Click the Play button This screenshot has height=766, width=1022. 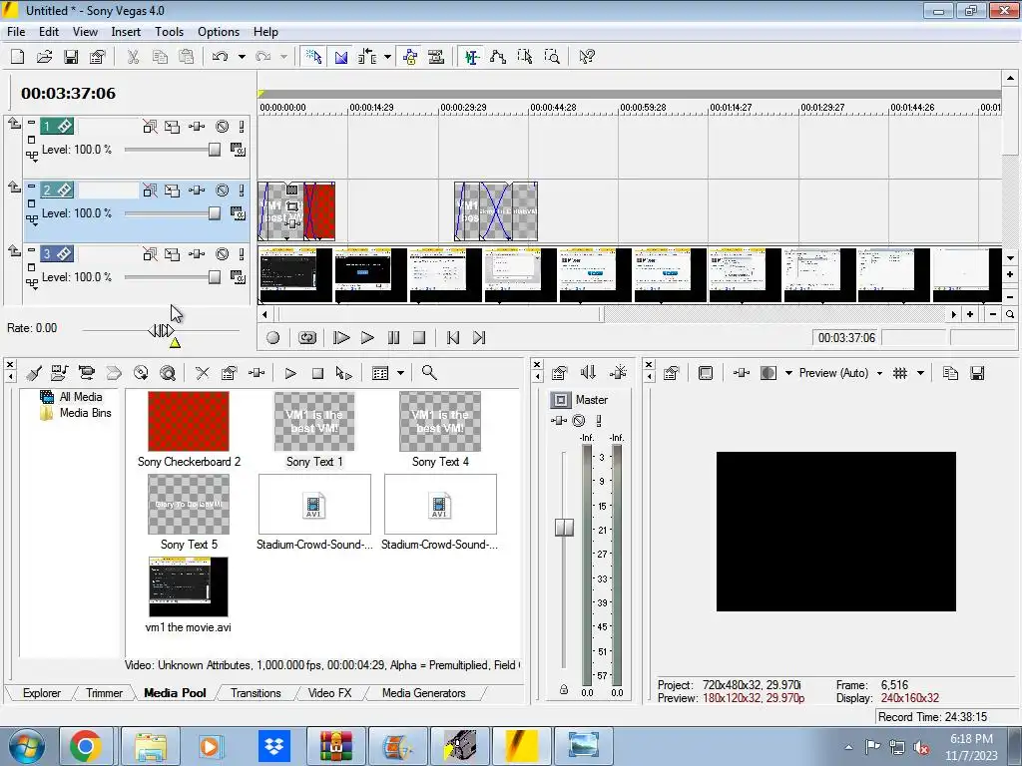point(367,337)
